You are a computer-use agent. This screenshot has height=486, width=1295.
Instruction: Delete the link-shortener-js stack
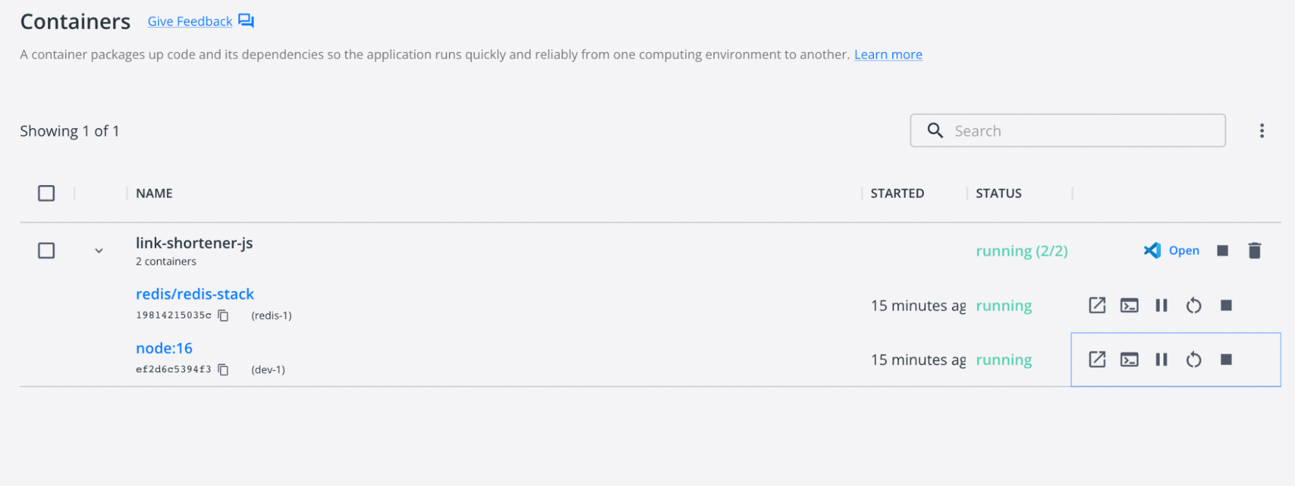pyautogui.click(x=1254, y=251)
